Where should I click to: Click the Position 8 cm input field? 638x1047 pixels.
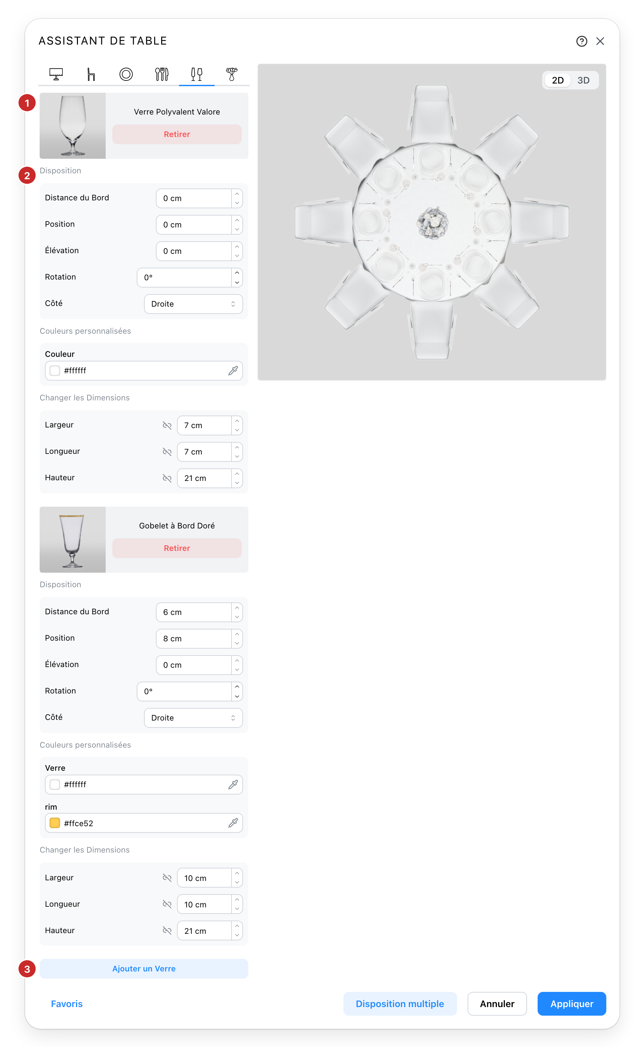click(x=194, y=639)
